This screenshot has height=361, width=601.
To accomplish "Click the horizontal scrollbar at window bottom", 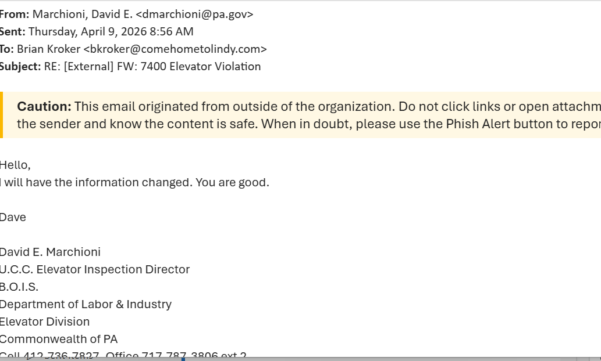I will (349, 359).
